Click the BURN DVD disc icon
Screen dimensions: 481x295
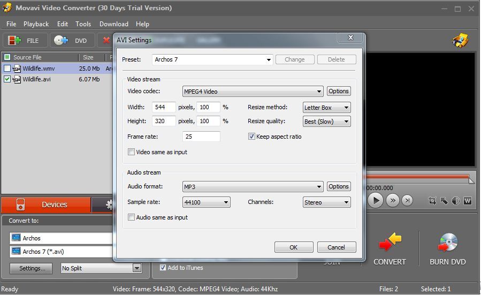[448, 242]
